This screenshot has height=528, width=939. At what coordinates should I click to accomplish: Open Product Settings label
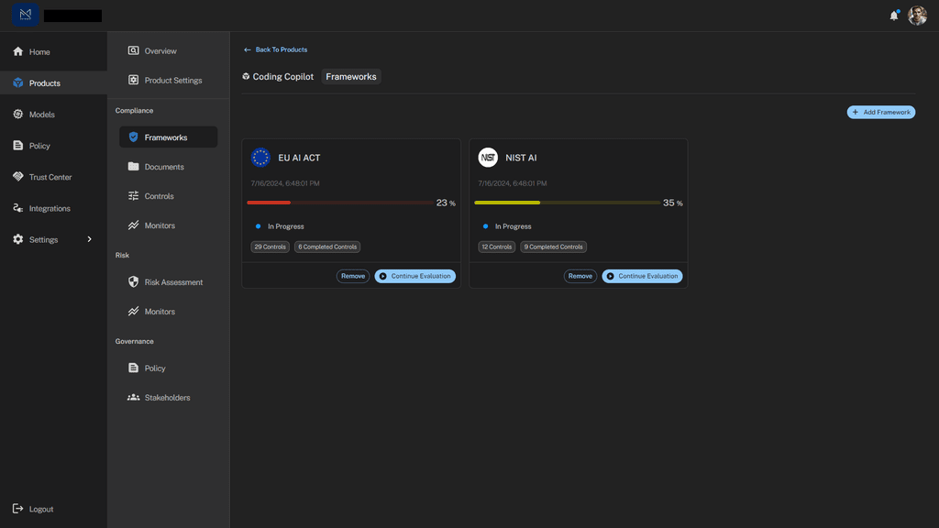tap(173, 81)
